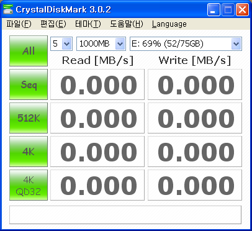Click the empty comment field at bottom
The image size is (252, 231).
(125, 215)
